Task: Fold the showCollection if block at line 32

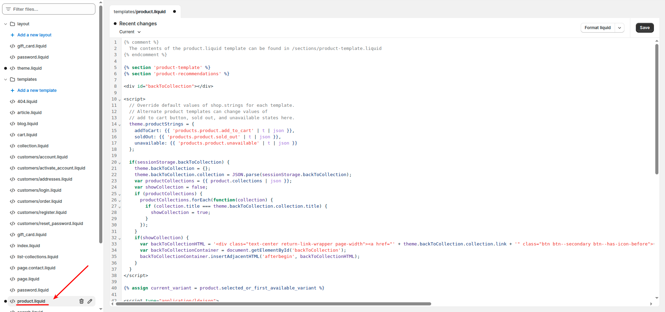Action: (120, 239)
